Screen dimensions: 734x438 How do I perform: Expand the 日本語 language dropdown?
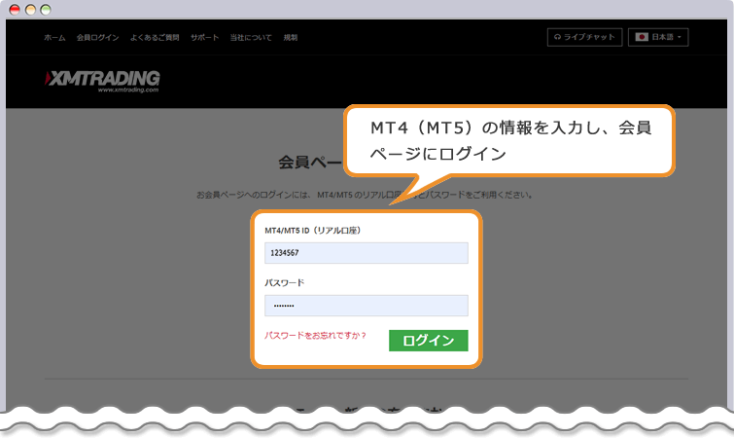658,37
